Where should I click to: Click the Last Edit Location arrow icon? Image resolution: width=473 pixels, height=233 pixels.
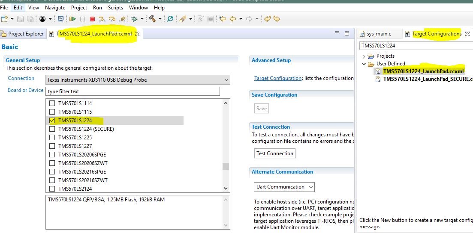[x=223, y=19]
